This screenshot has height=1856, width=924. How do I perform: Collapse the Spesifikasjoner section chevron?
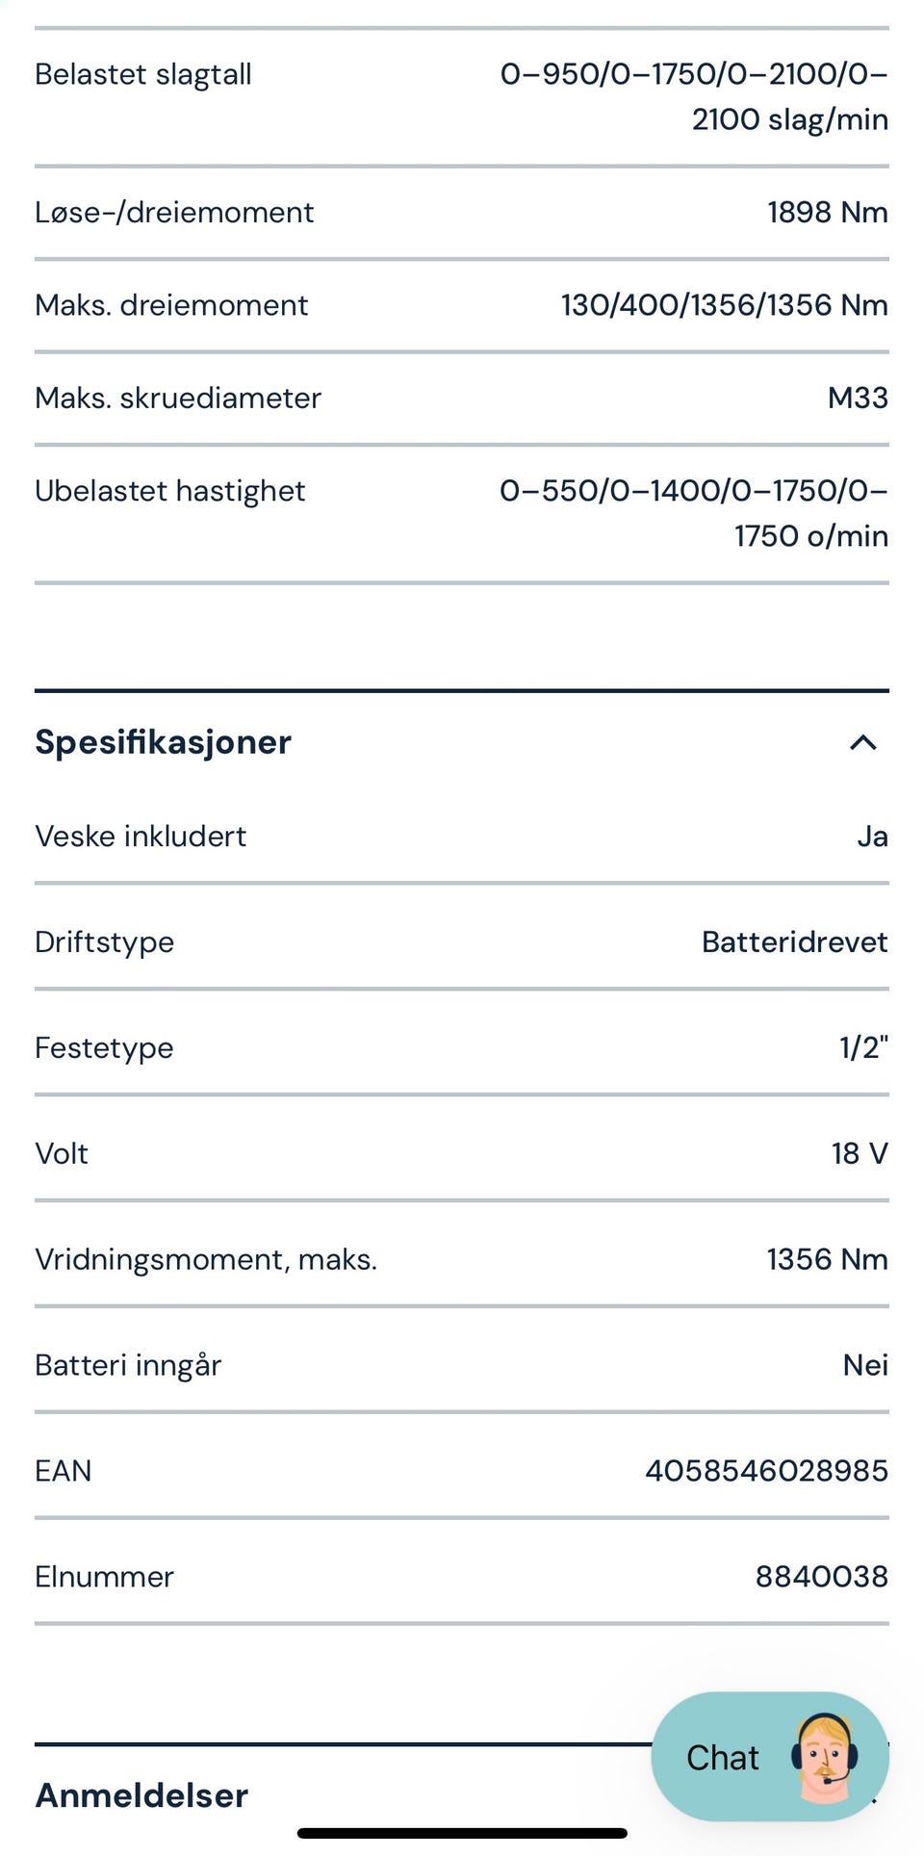pos(862,742)
